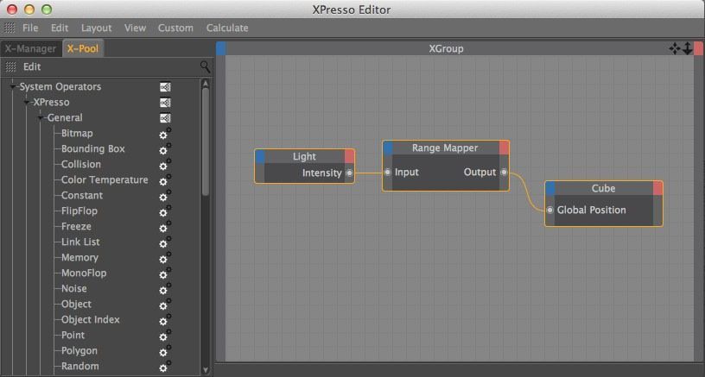Click the XGroup pan arrows icon
Image resolution: width=705 pixels, height=377 pixels.
click(x=675, y=48)
